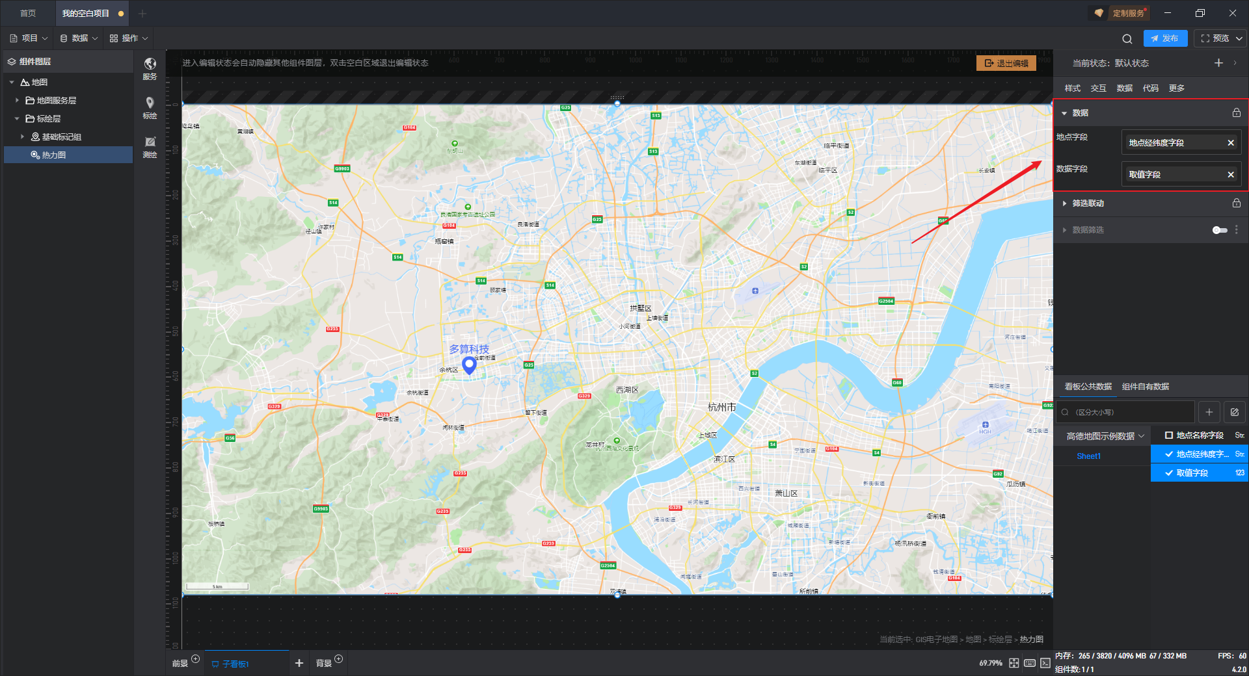Click the 69.79% zoom level value
The image size is (1249, 676).
991,663
